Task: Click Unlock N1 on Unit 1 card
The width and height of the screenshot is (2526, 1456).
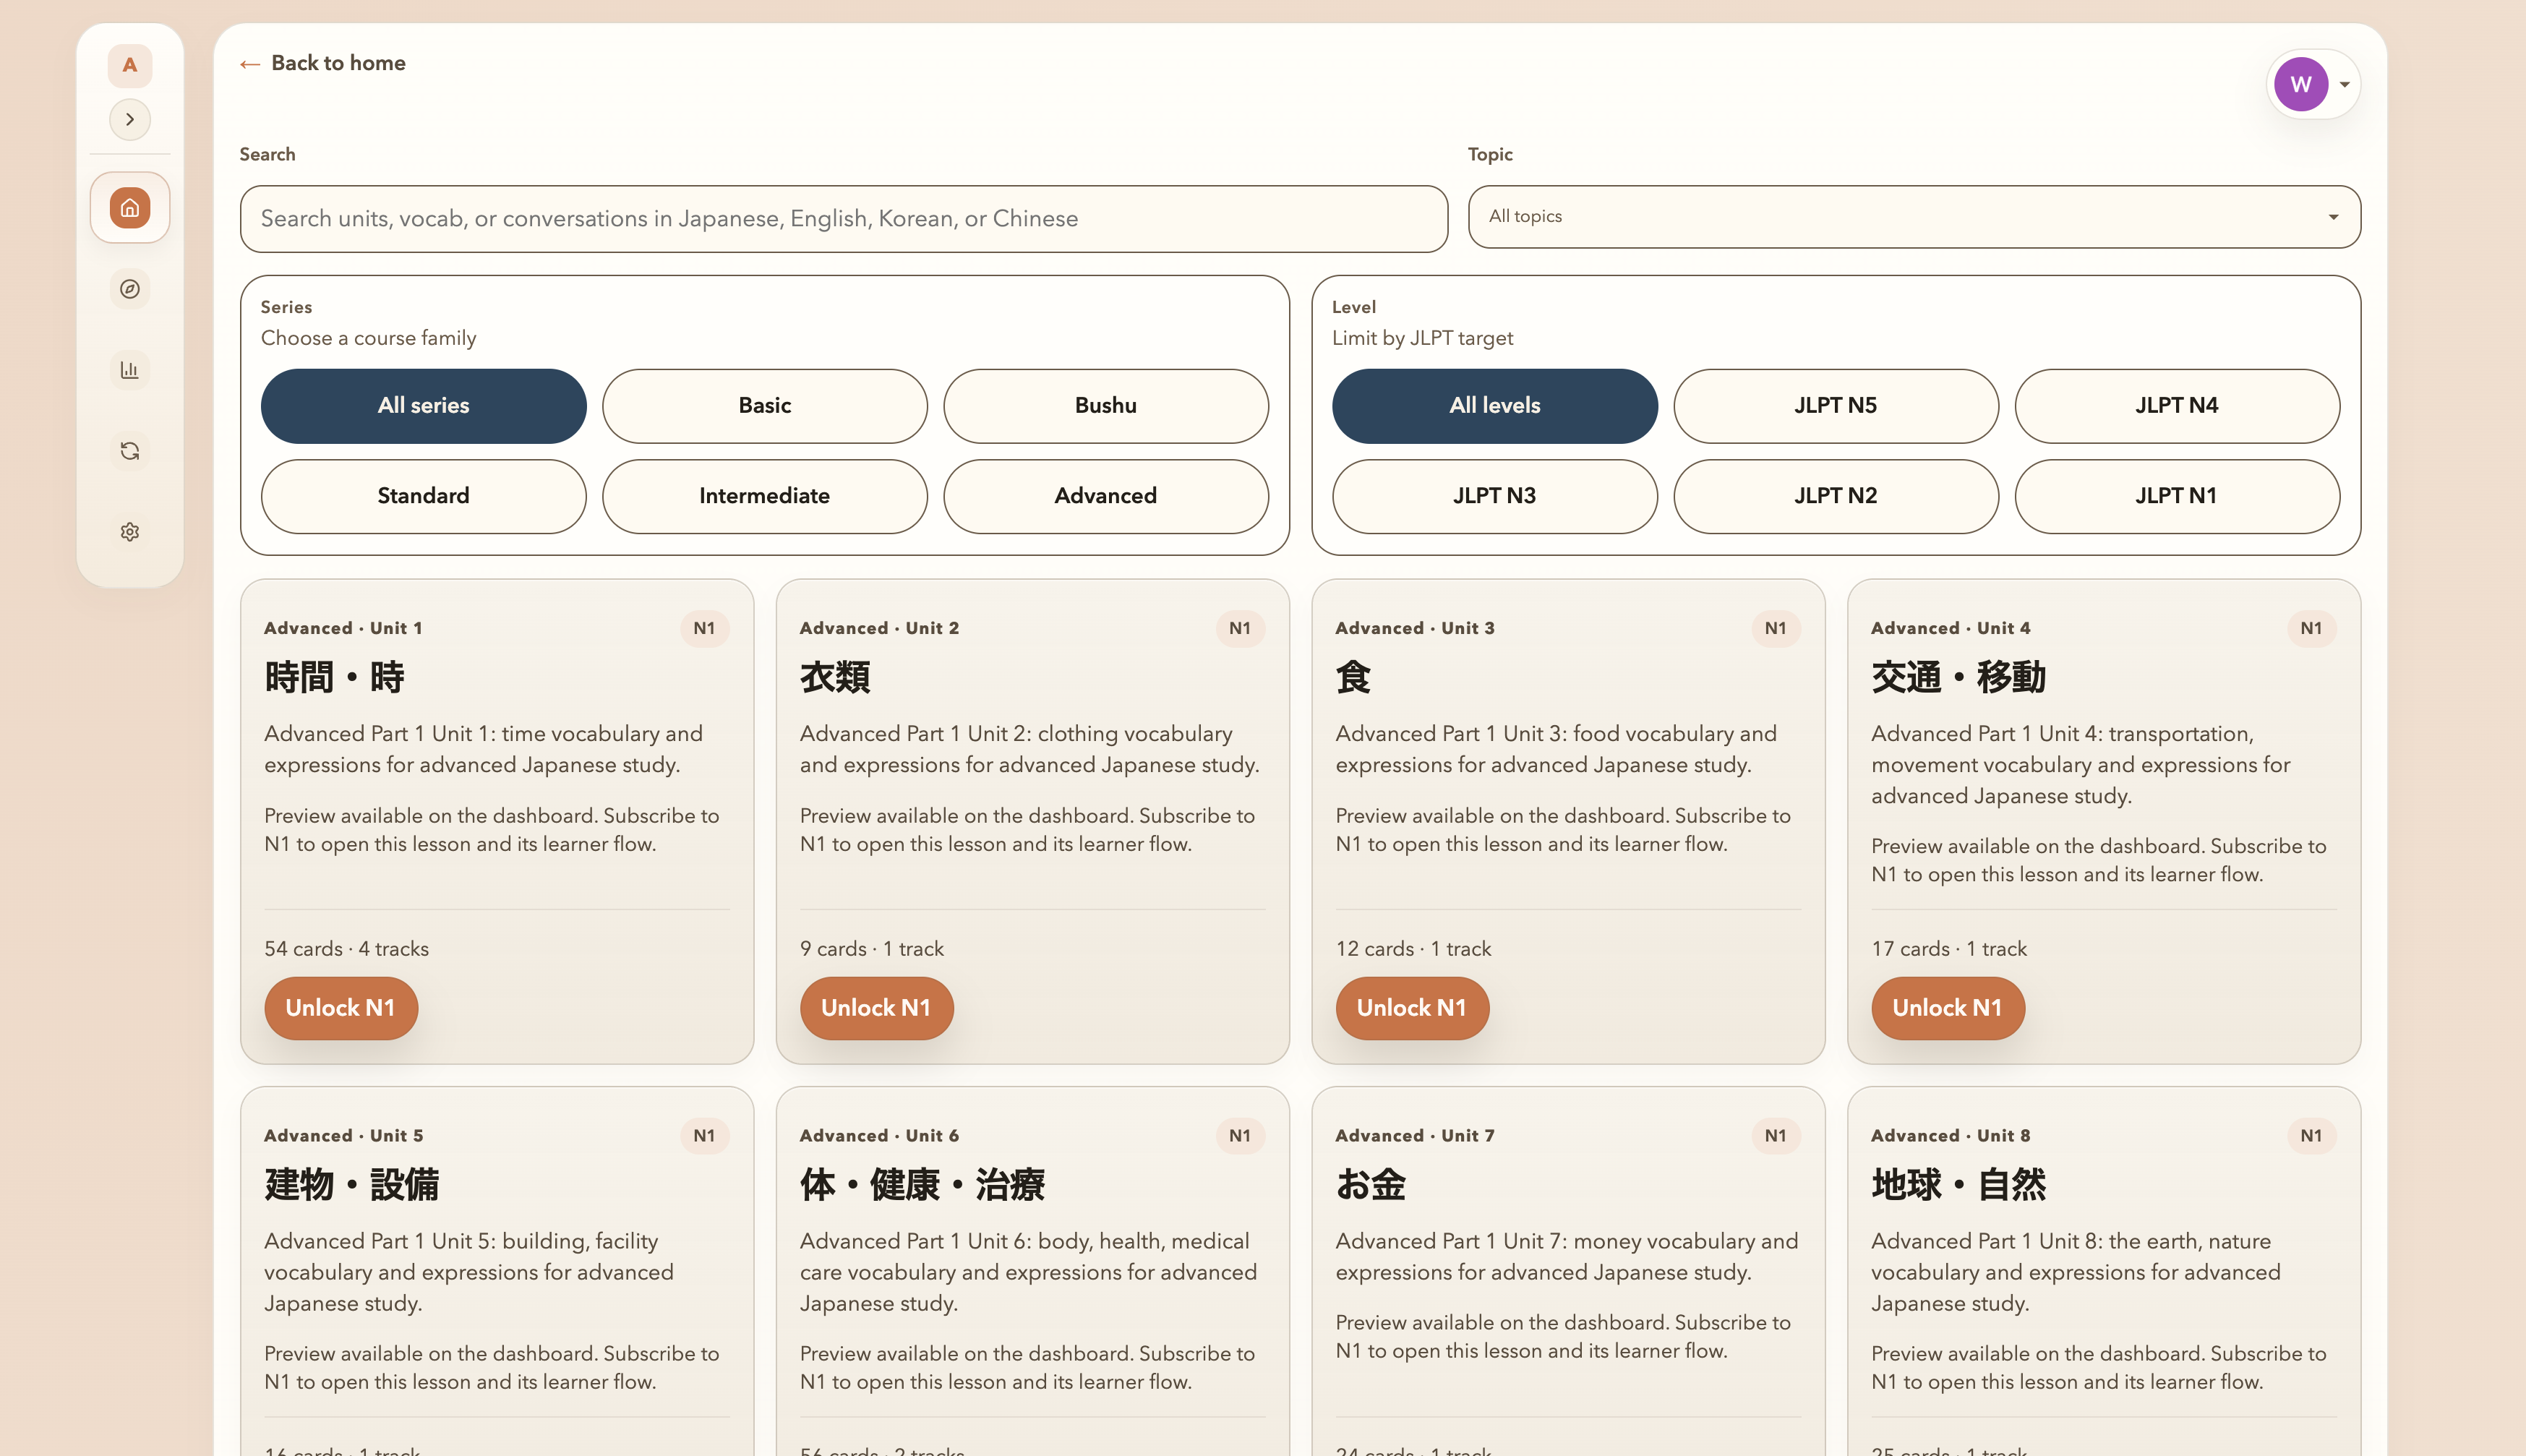Action: [x=341, y=1008]
